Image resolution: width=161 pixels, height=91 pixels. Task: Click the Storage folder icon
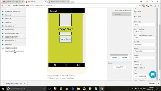point(3,22)
